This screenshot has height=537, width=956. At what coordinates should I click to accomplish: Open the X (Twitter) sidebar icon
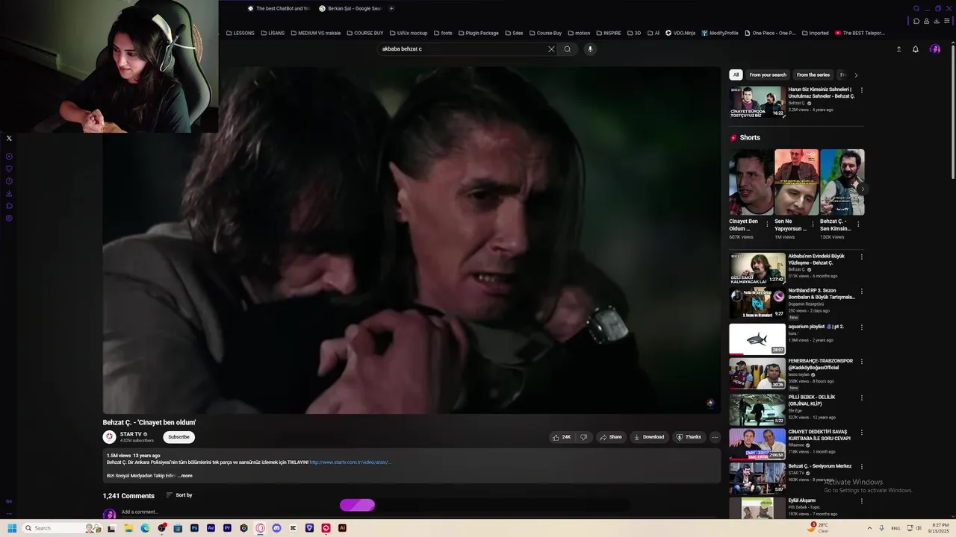9,138
